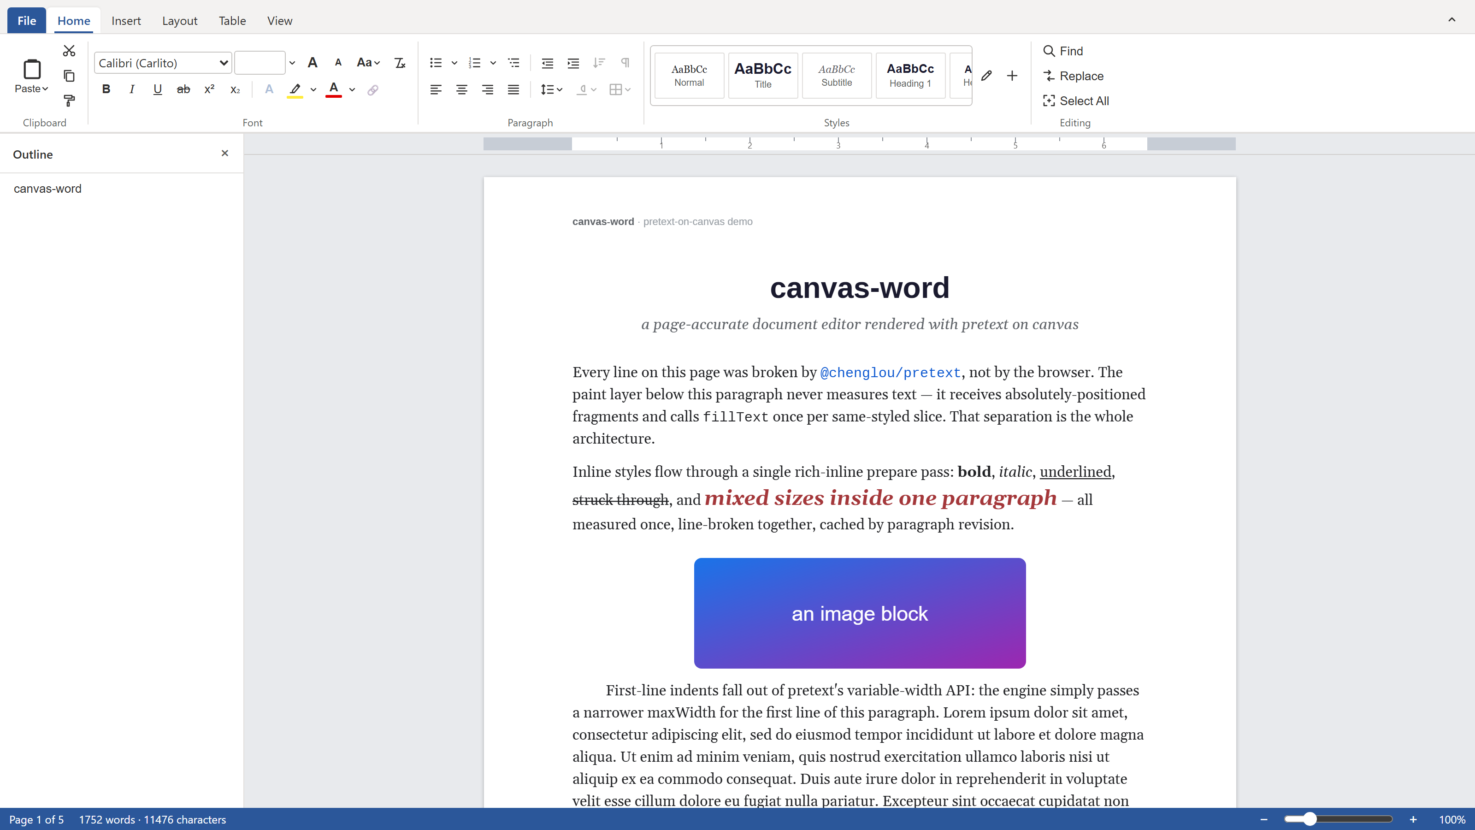
Task: Switch to the Table tab
Action: pos(232,21)
